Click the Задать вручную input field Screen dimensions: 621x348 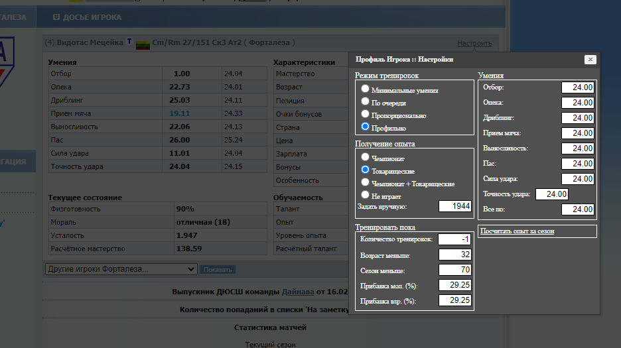click(454, 206)
